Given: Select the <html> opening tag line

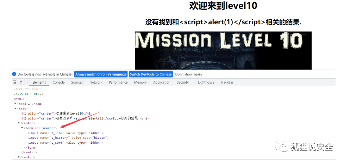Looking at the screenshot, I should click(19, 99).
